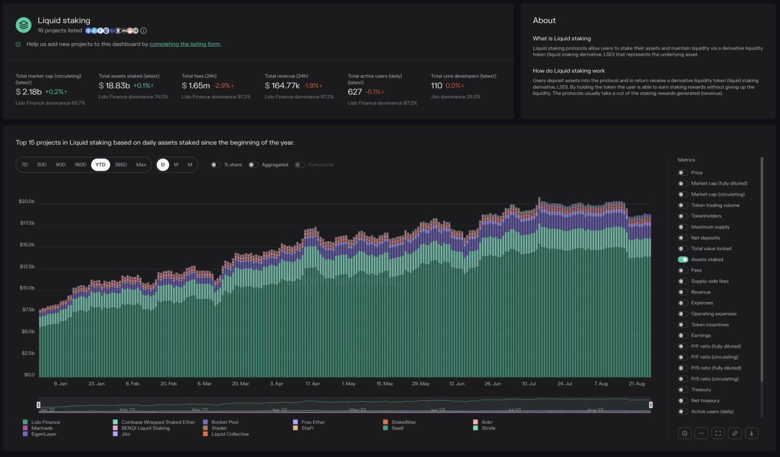The image size is (780, 457).
Task: Select monthly (M) chart granularity
Action: click(x=189, y=164)
